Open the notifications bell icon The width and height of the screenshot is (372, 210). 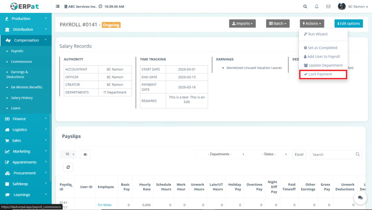point(317,7)
